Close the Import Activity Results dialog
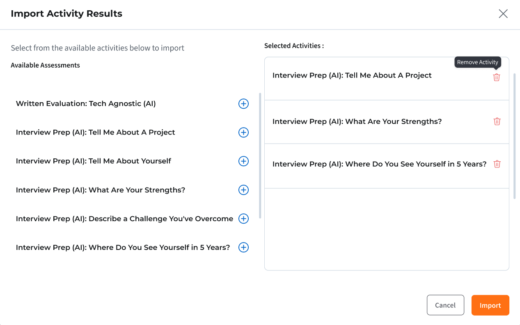Viewport: 520px width, 325px height. pyautogui.click(x=503, y=14)
